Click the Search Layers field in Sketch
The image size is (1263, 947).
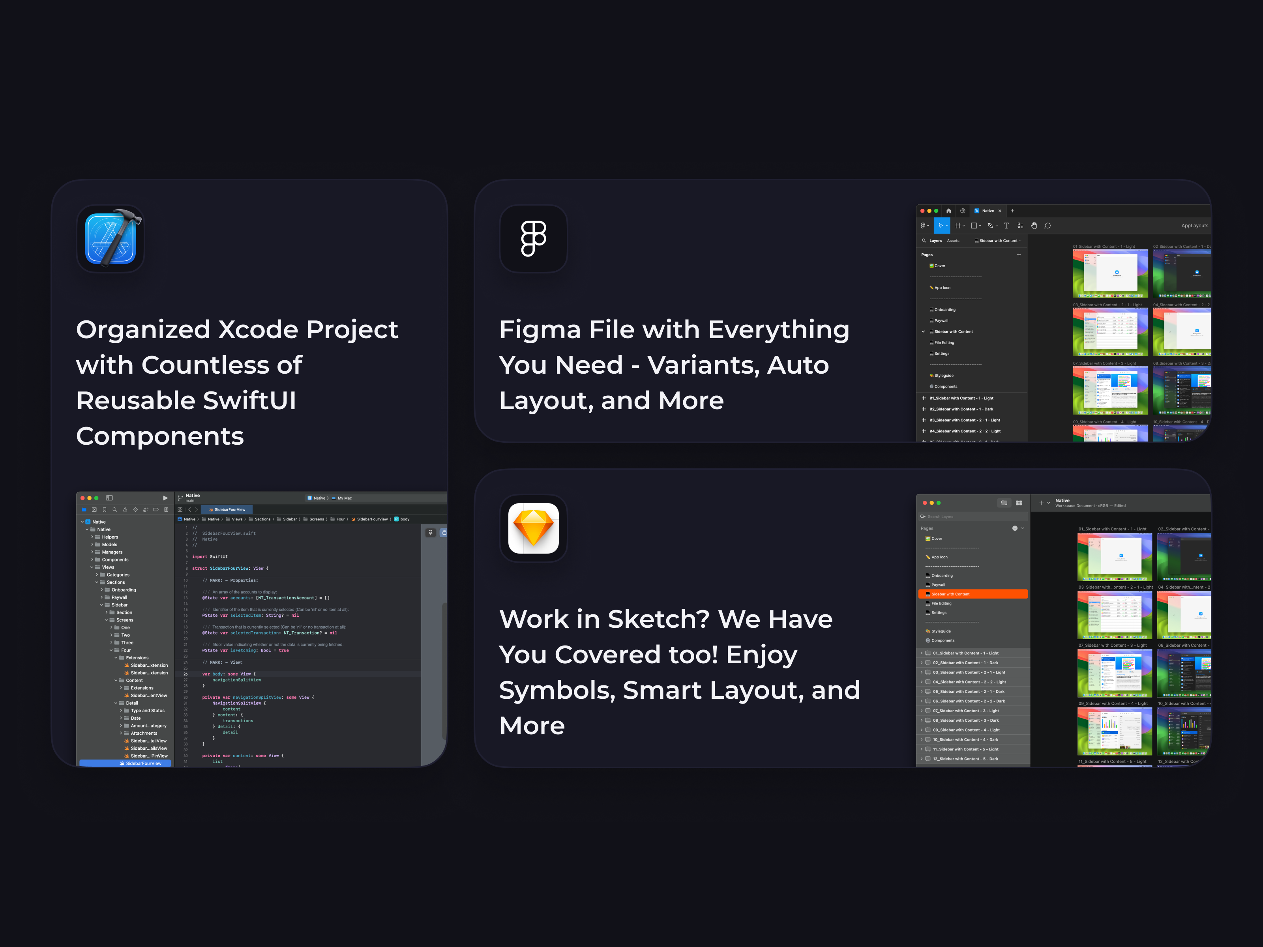[x=974, y=516]
